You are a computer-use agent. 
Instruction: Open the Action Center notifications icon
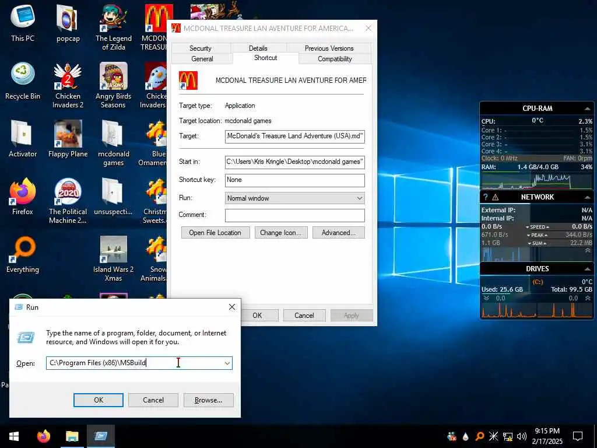click(578, 436)
